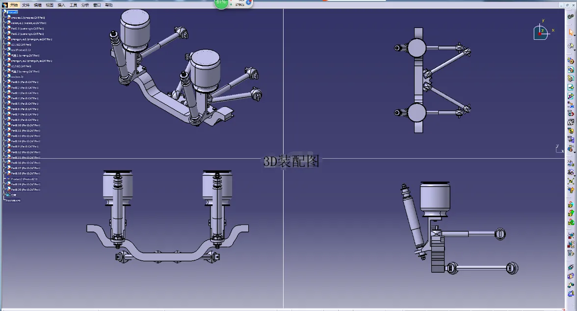Select the Part8.1 tree item
This screenshot has height=311, width=577.
click(x=25, y=82)
